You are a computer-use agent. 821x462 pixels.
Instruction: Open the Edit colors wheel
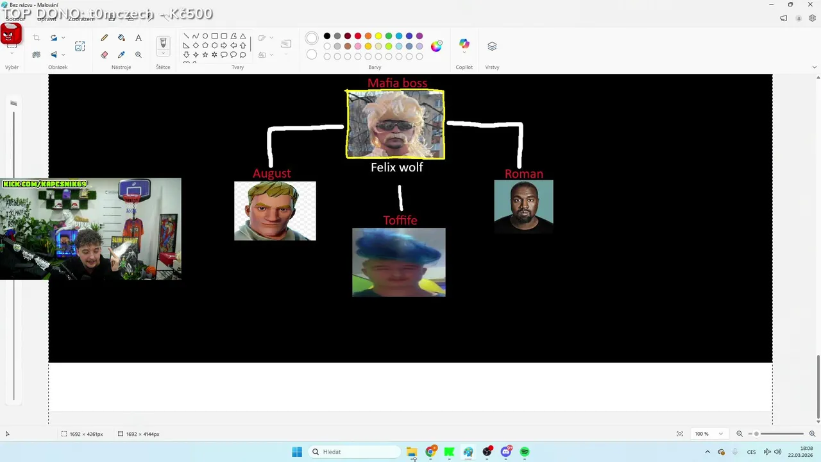point(436,46)
